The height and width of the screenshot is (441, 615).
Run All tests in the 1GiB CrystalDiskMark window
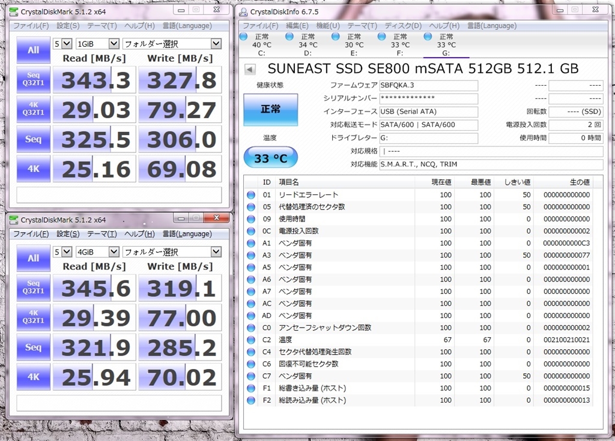[x=34, y=50]
